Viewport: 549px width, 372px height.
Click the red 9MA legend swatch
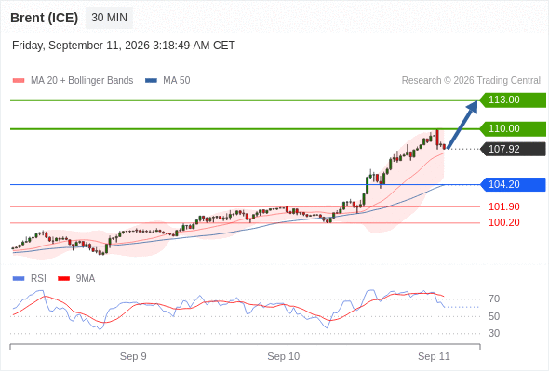pos(63,279)
